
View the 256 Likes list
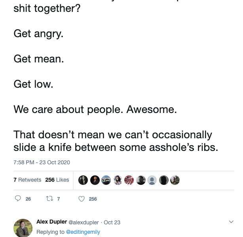[57, 180]
